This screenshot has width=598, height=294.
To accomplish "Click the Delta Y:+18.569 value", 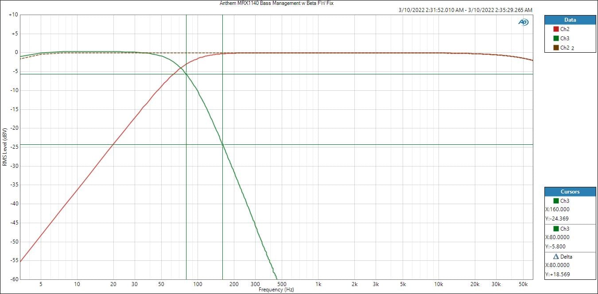I will (557, 275).
